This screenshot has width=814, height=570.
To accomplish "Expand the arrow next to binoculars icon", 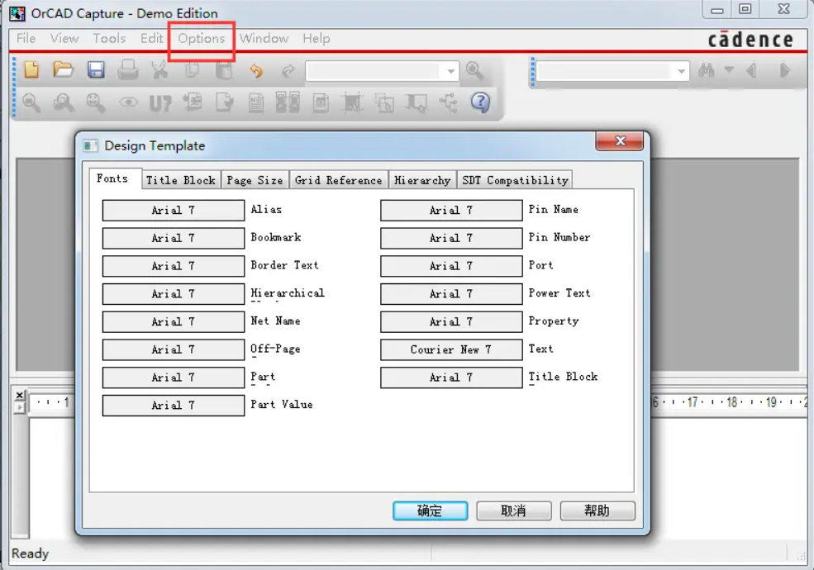I will point(729,69).
